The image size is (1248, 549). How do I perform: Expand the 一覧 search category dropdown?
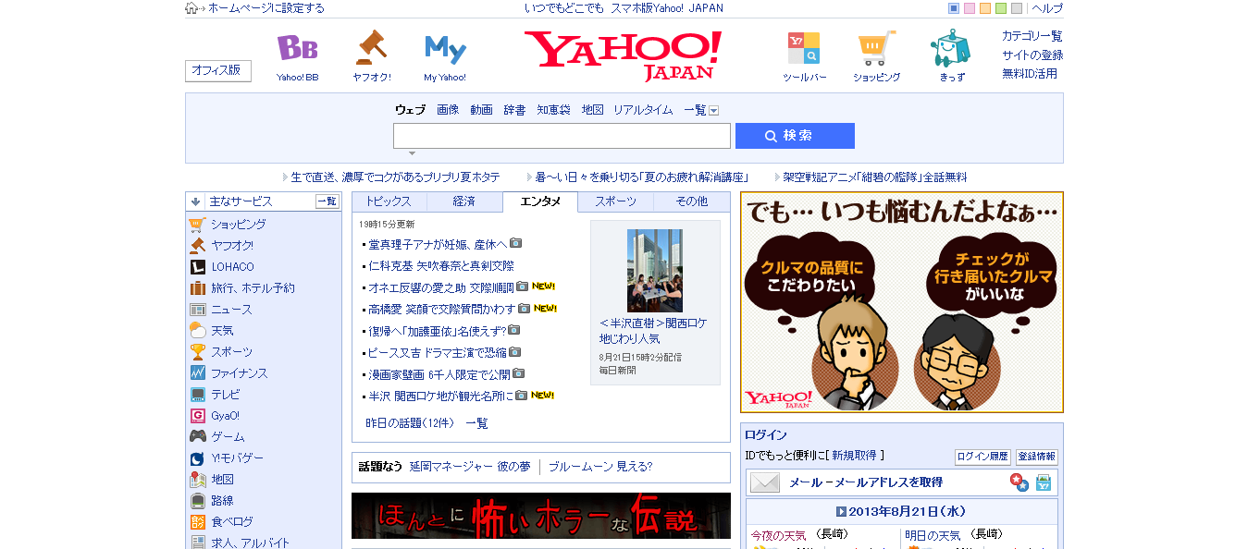[714, 111]
